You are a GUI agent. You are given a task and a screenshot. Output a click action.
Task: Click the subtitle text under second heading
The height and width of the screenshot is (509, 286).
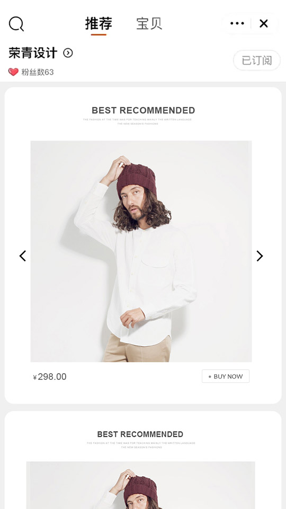pos(141,445)
